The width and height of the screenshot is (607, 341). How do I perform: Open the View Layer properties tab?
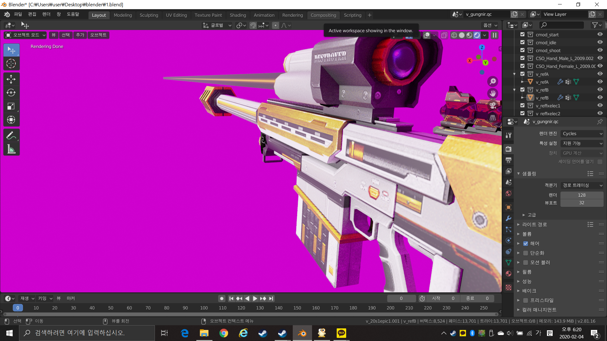pos(508,171)
